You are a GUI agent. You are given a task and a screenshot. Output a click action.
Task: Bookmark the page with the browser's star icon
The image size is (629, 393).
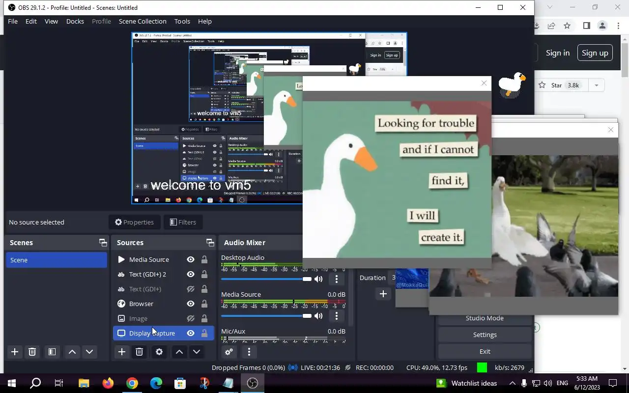(x=567, y=26)
